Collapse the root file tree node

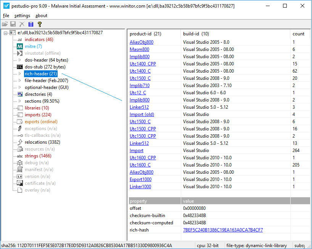tap(6, 33)
